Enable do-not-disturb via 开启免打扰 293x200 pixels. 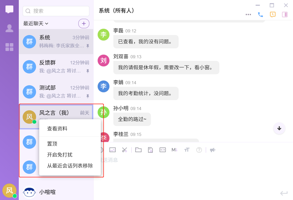click(x=60, y=155)
